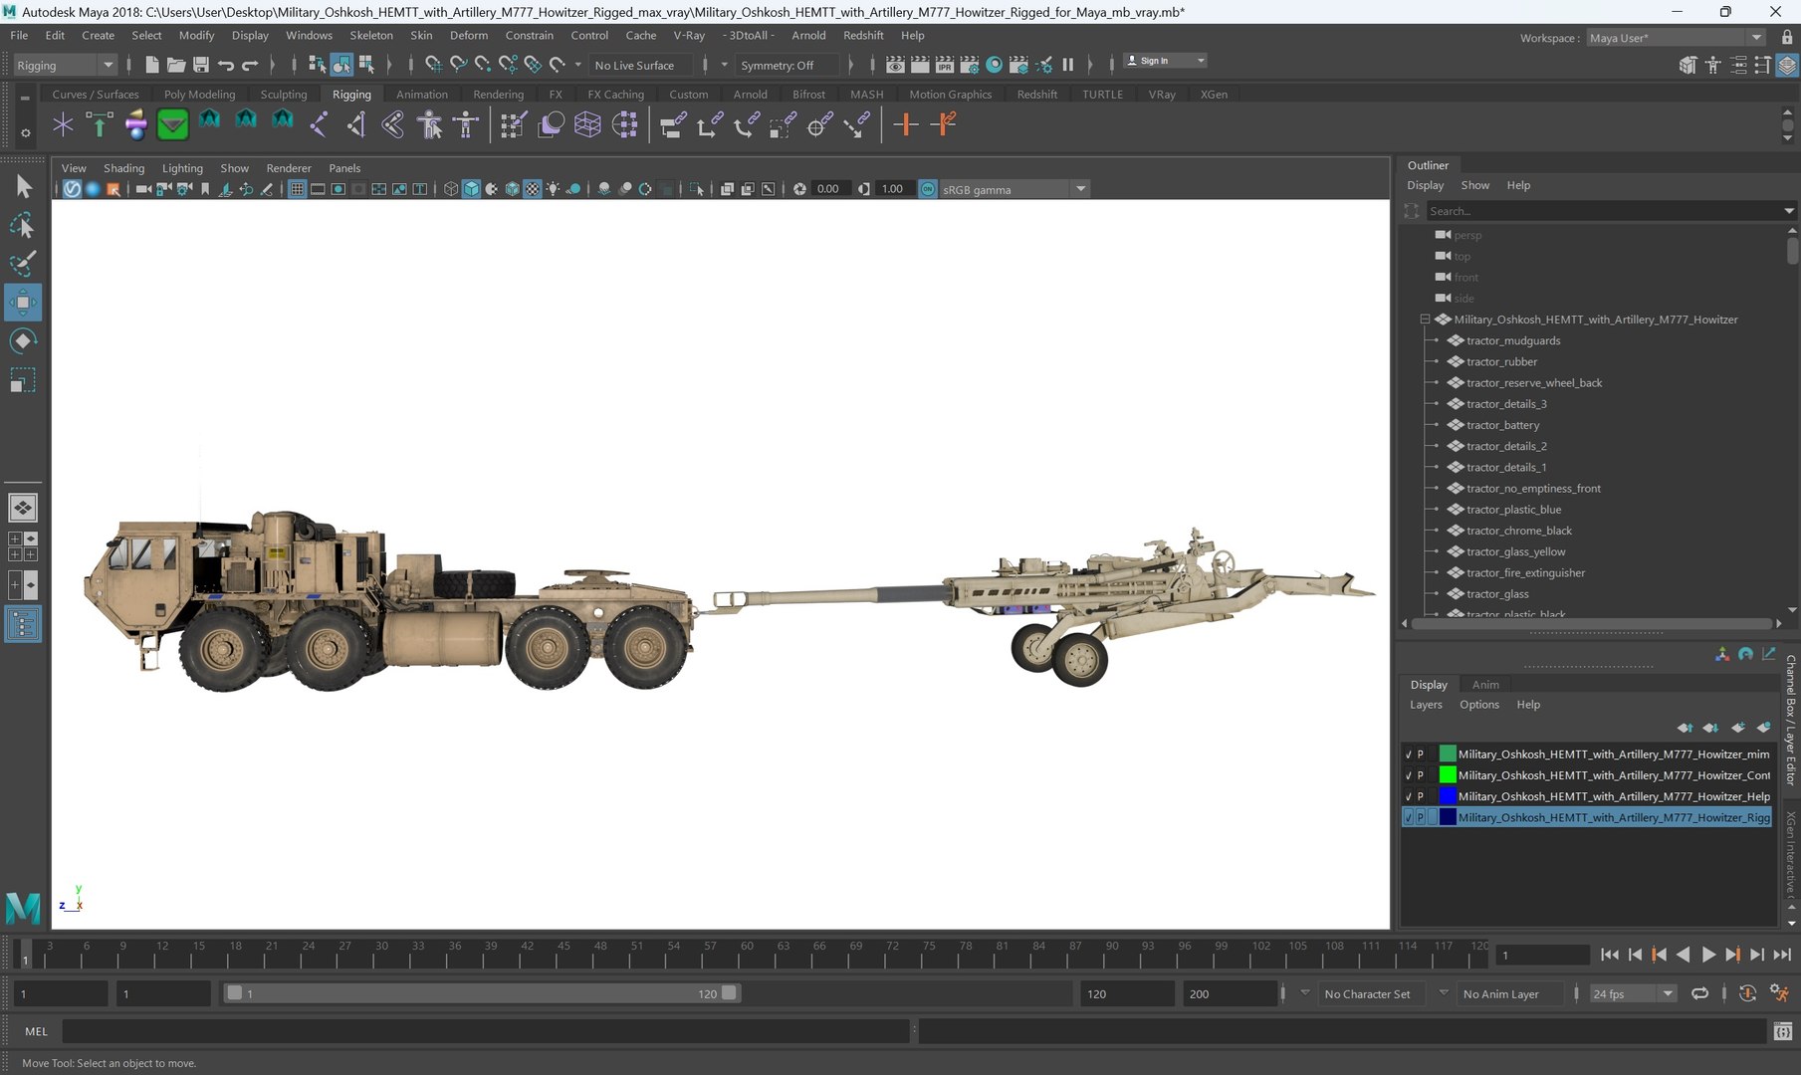
Task: Click the Create Locator shelf icon
Action: click(63, 124)
